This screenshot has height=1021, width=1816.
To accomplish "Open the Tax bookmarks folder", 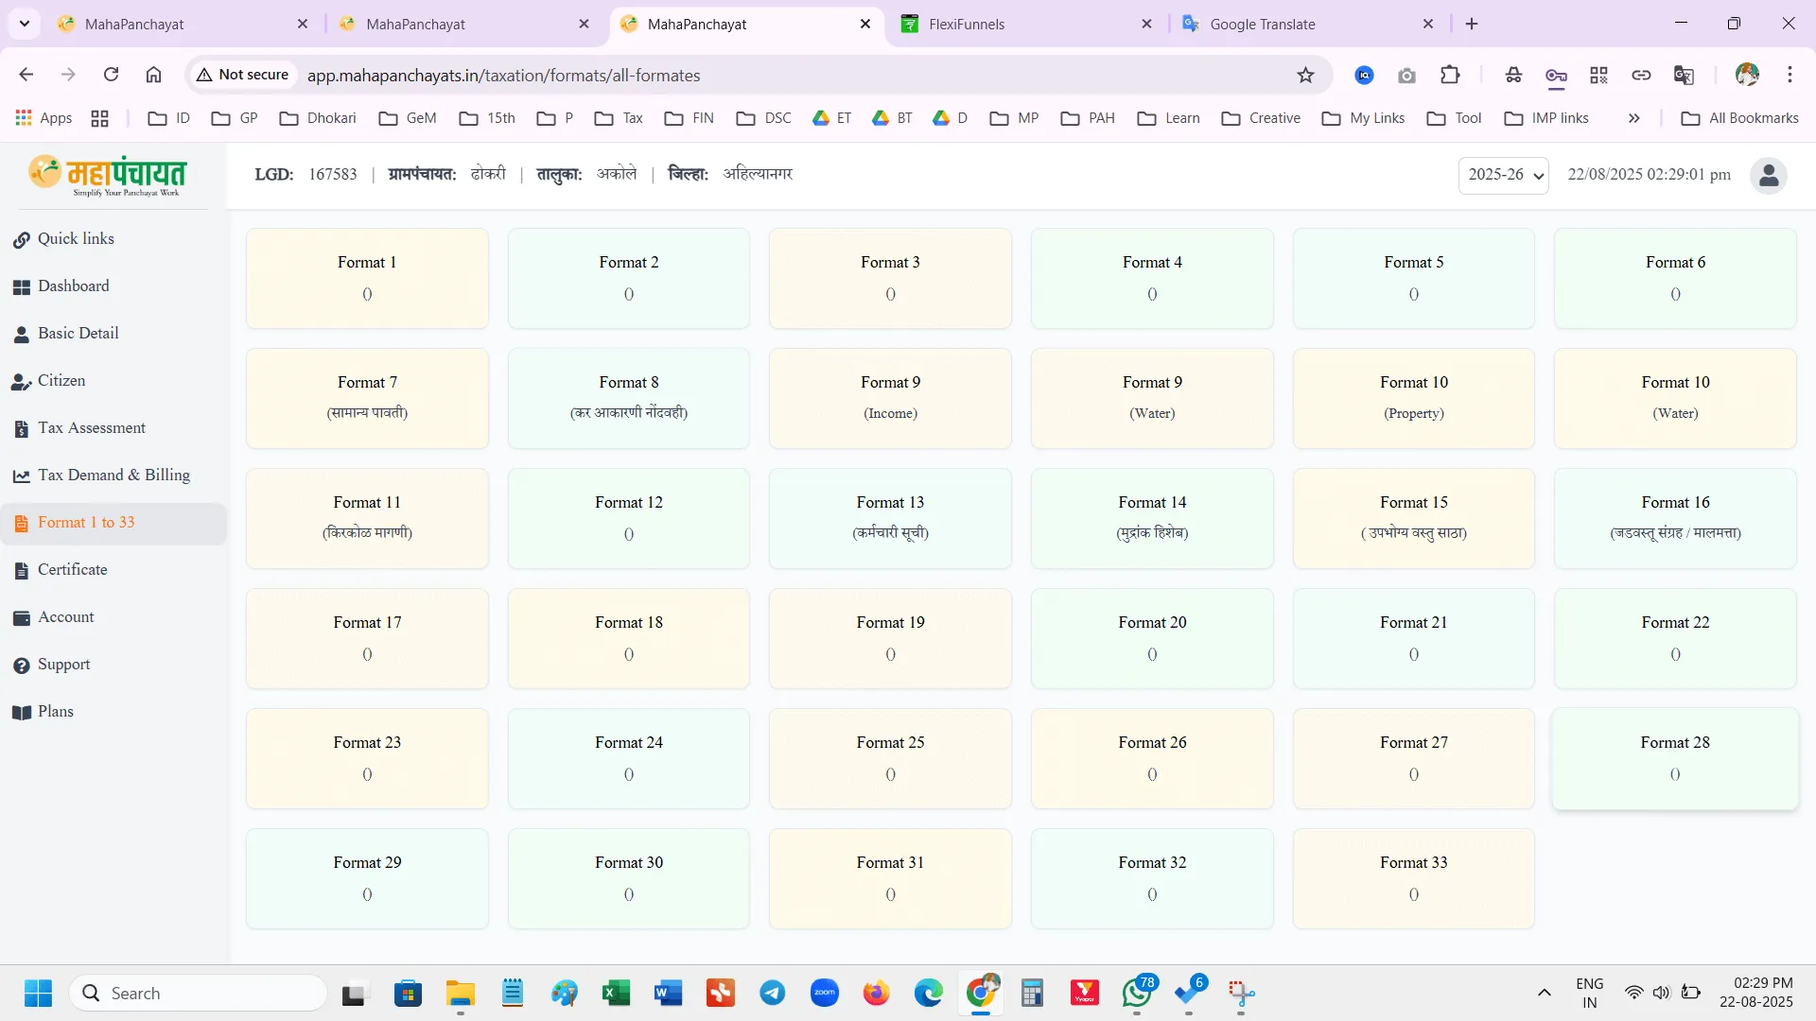I will [620, 118].
